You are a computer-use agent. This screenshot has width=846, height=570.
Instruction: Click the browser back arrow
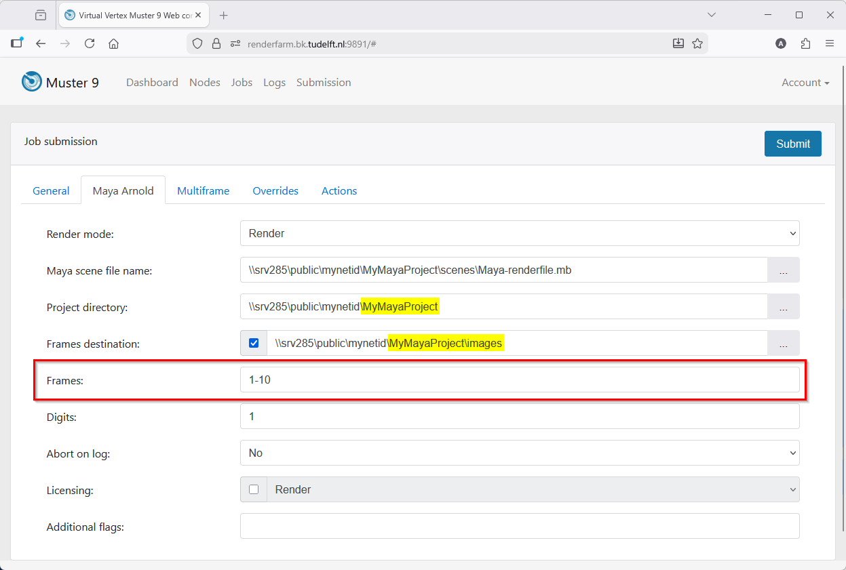[x=41, y=43]
